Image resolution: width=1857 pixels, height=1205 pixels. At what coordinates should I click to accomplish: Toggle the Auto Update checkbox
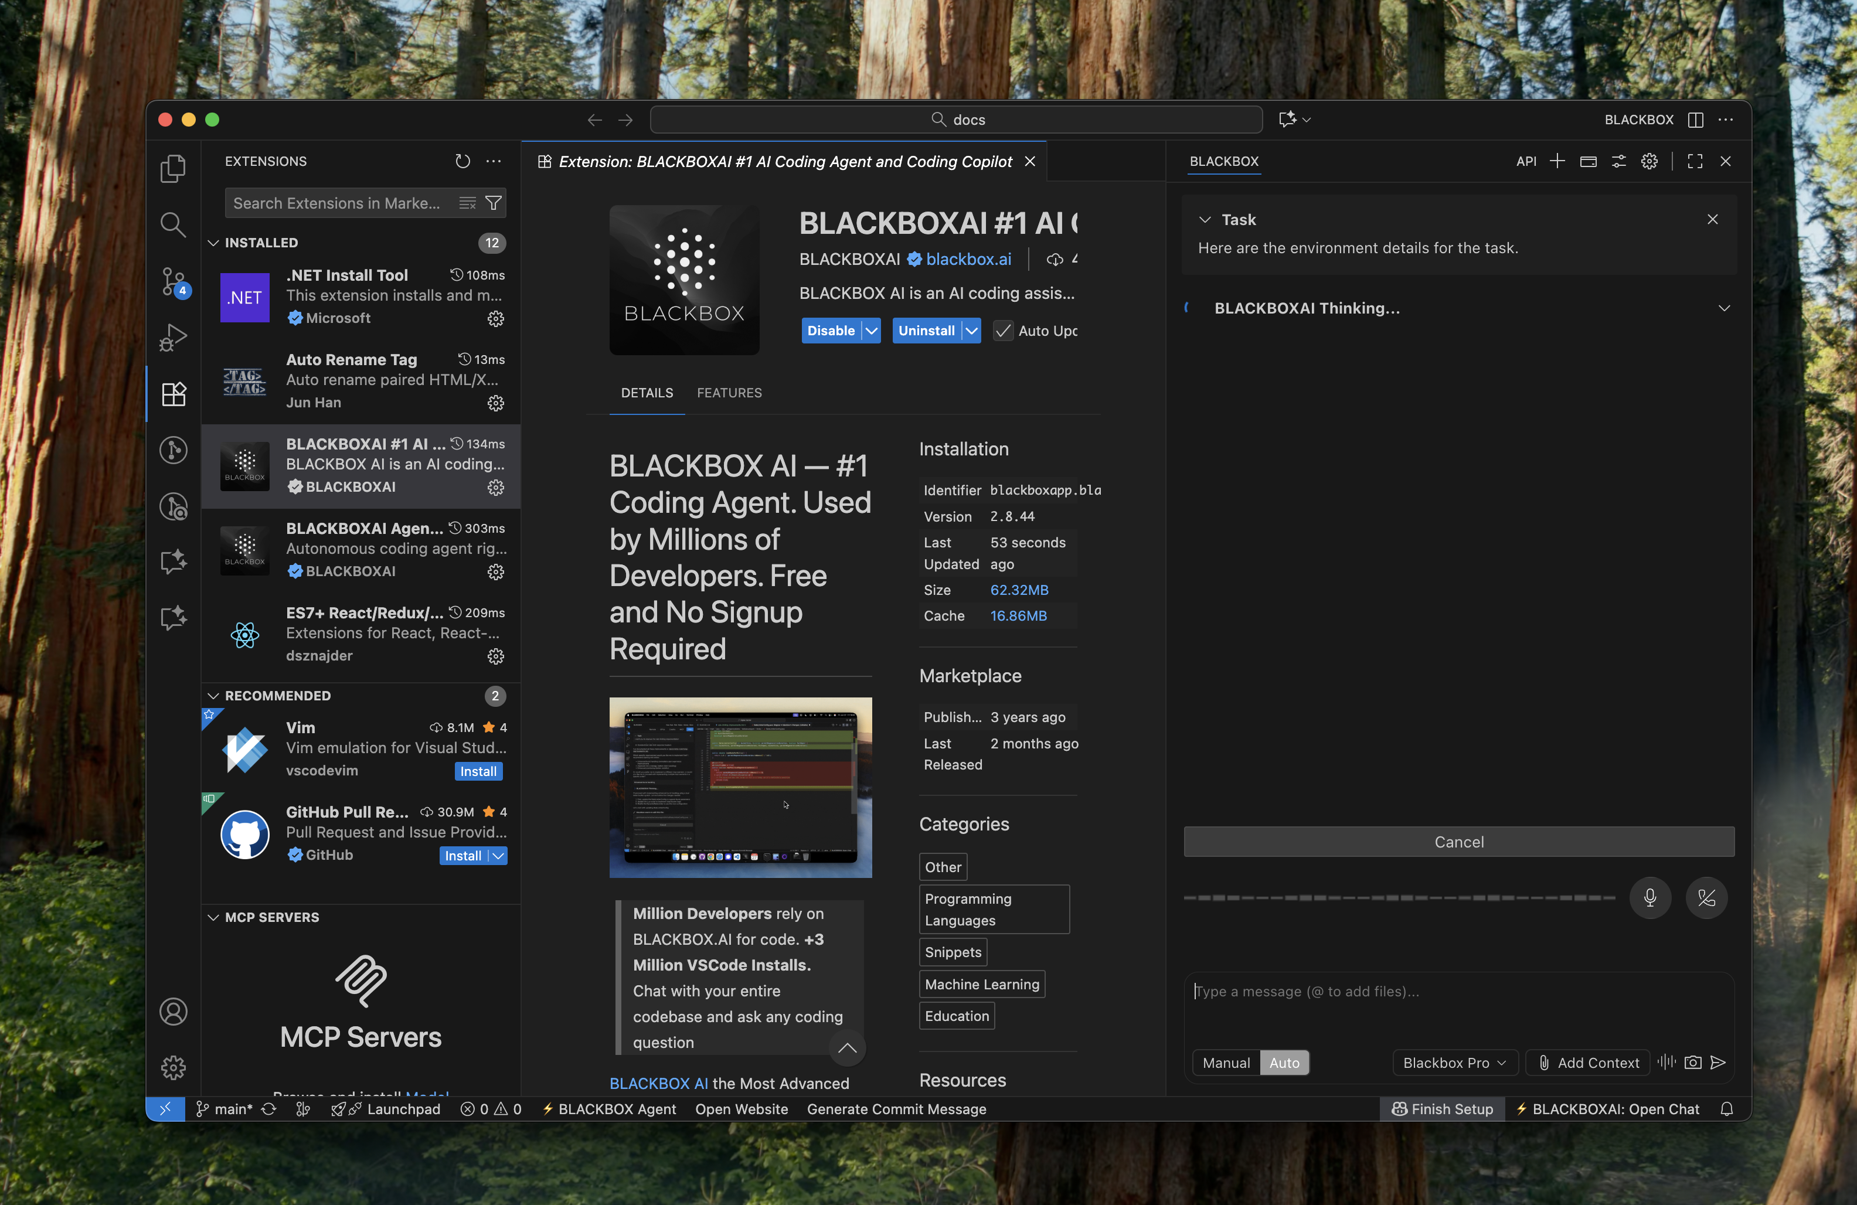pos(1002,331)
